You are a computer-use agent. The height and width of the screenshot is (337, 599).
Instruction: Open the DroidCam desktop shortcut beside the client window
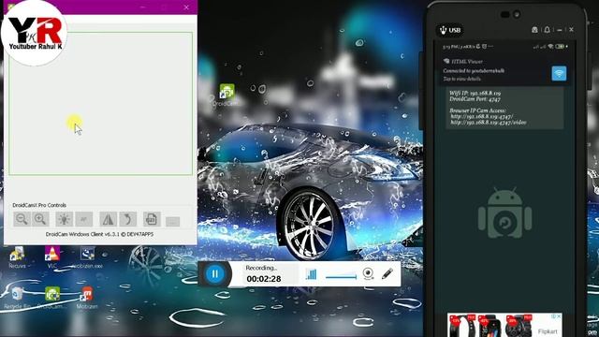[226, 95]
